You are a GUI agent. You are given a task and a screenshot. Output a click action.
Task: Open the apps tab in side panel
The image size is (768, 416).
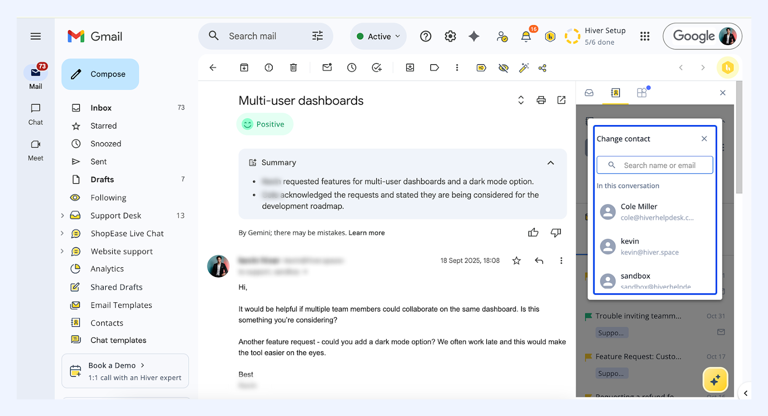642,93
